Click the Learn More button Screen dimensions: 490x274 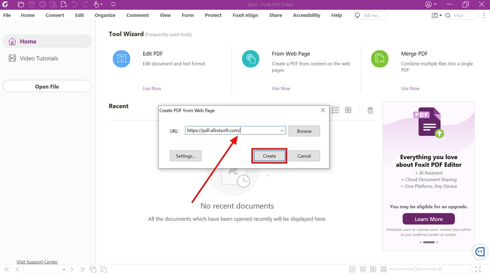point(429,219)
